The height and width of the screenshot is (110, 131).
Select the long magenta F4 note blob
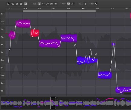pyautogui.click(x=50, y=43)
